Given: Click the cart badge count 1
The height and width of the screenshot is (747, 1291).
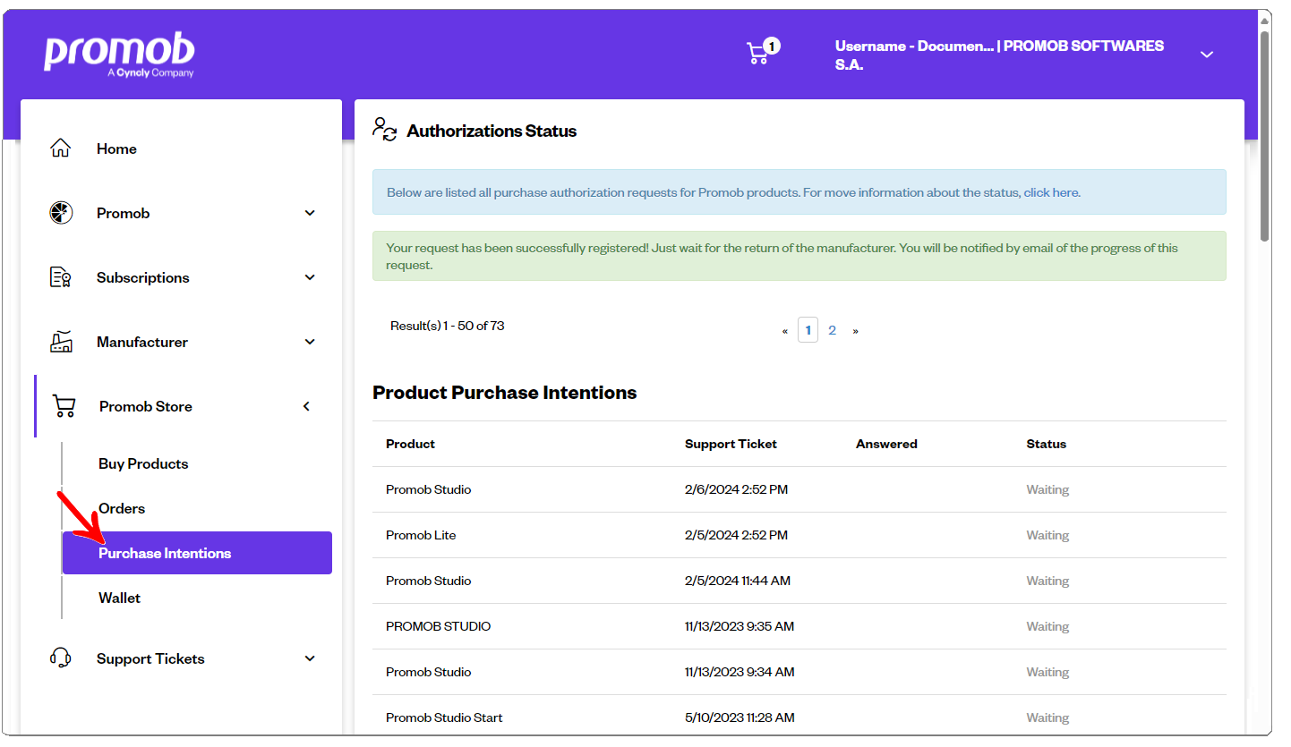Looking at the screenshot, I should point(772,46).
